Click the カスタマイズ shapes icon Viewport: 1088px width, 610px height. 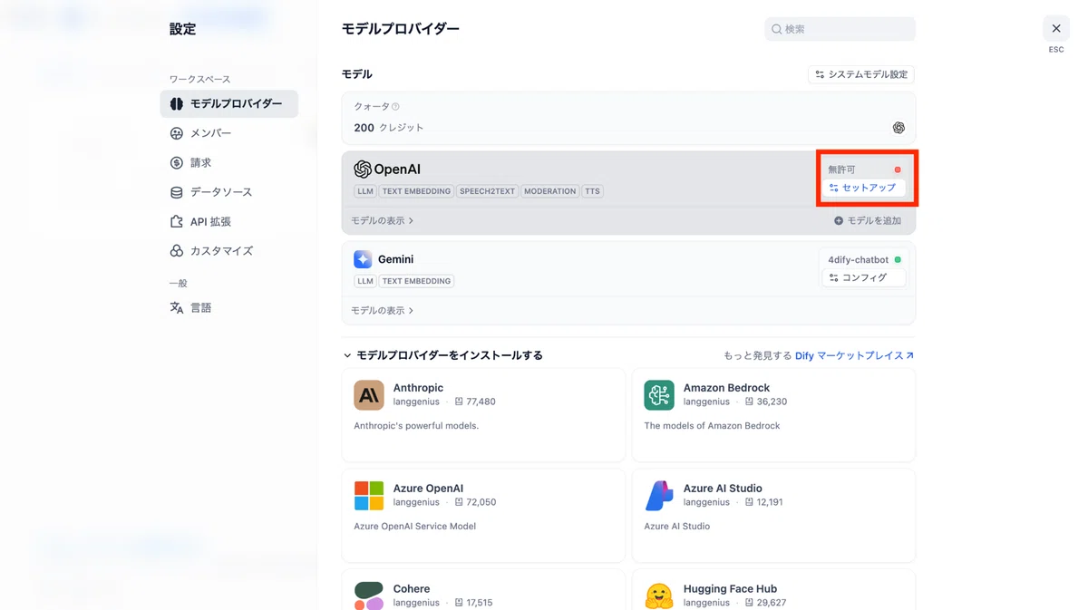click(x=177, y=251)
